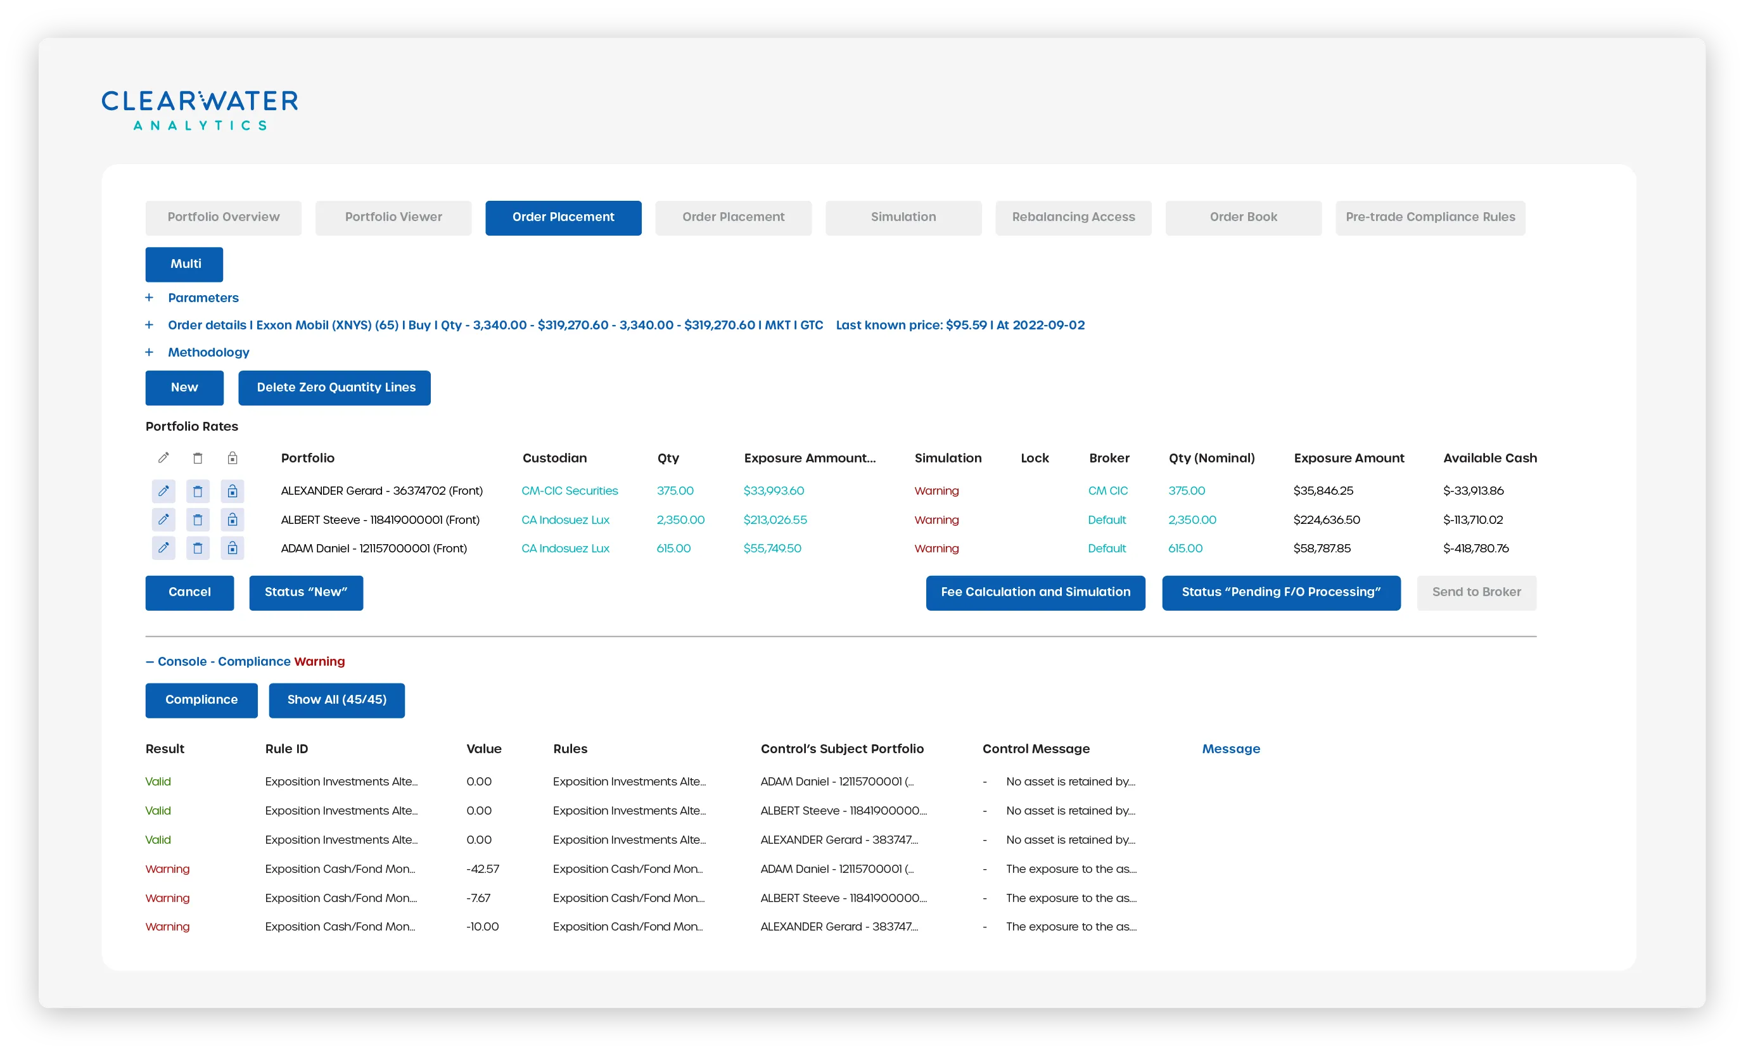
Task: Delete the ALEXANDER Gerard portfolio row
Action: coord(198,491)
